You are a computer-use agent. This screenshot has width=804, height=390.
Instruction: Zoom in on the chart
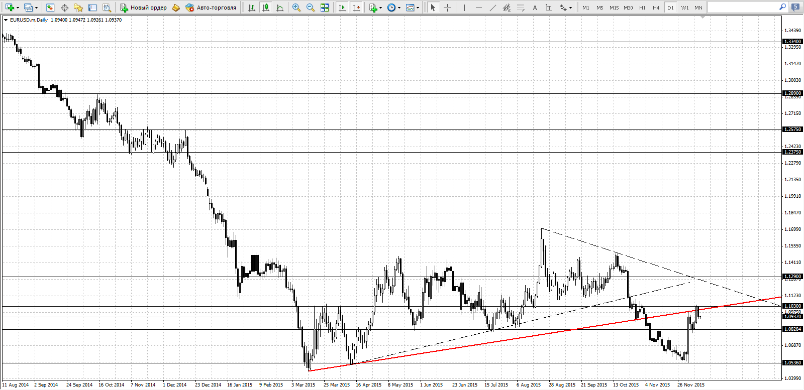coord(296,8)
